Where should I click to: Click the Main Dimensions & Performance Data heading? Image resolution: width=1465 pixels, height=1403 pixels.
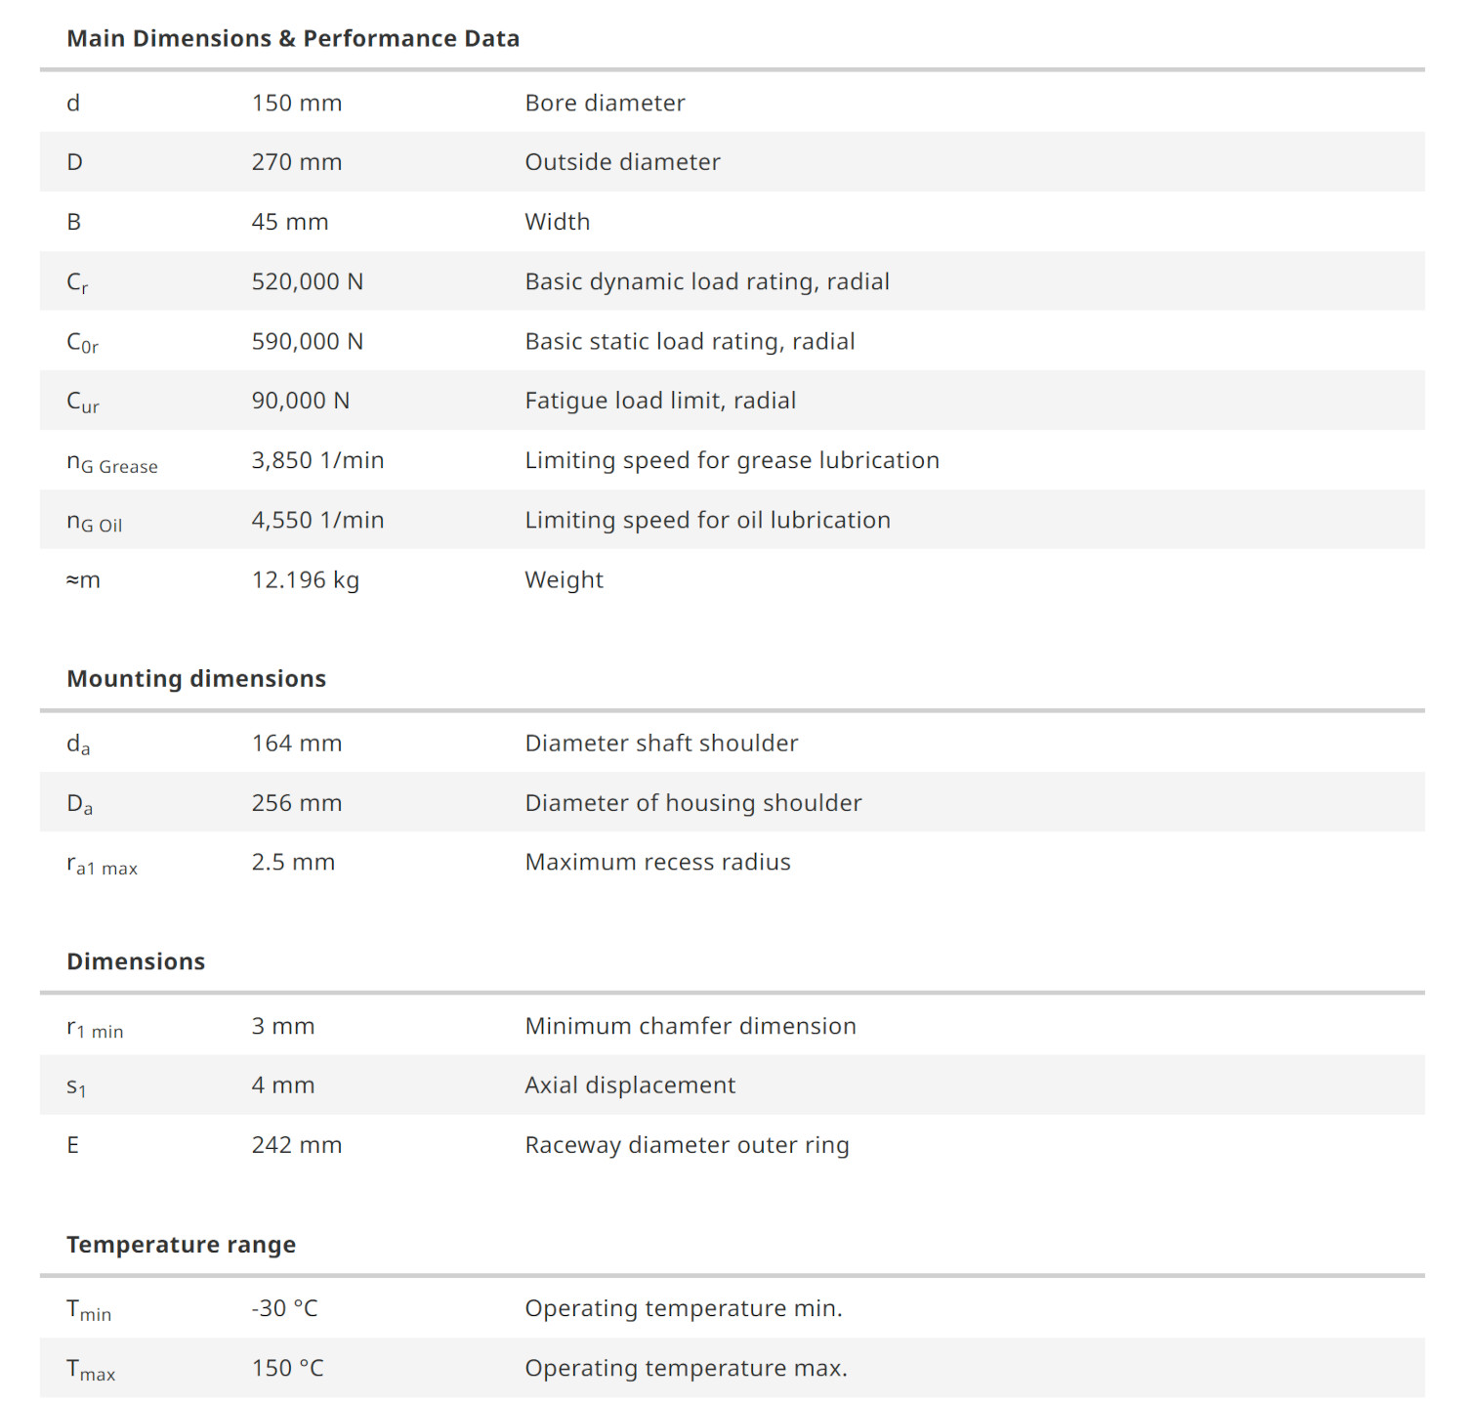coord(293,39)
